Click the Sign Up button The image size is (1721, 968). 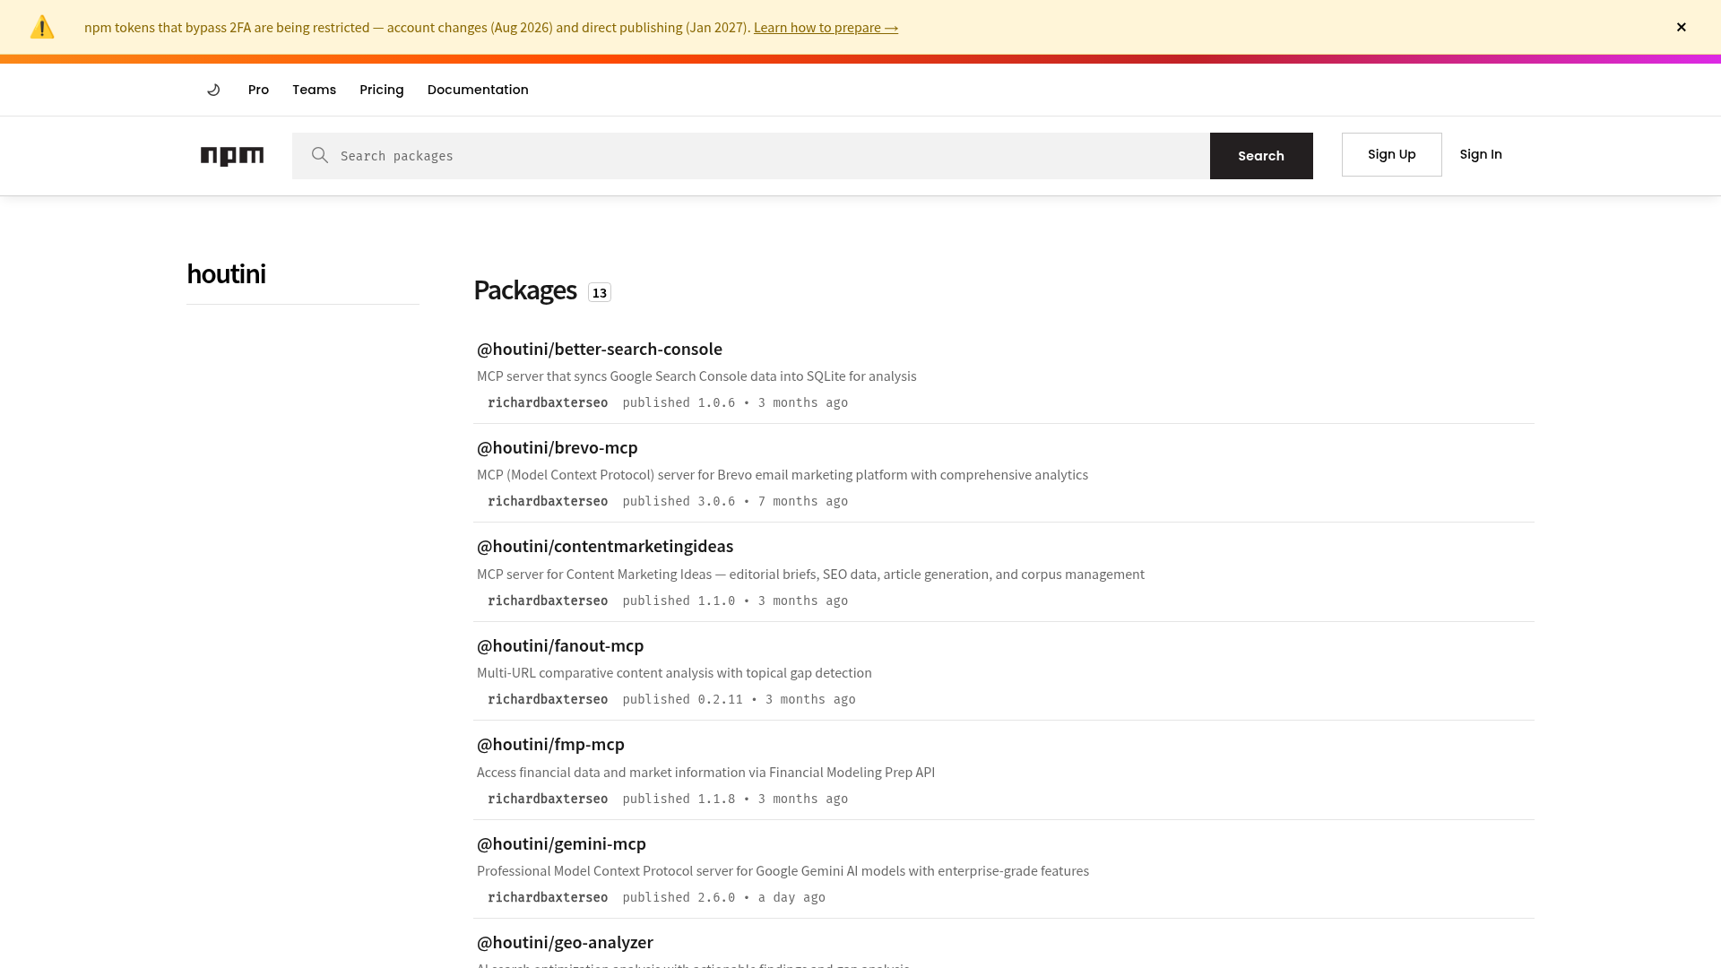(x=1392, y=155)
